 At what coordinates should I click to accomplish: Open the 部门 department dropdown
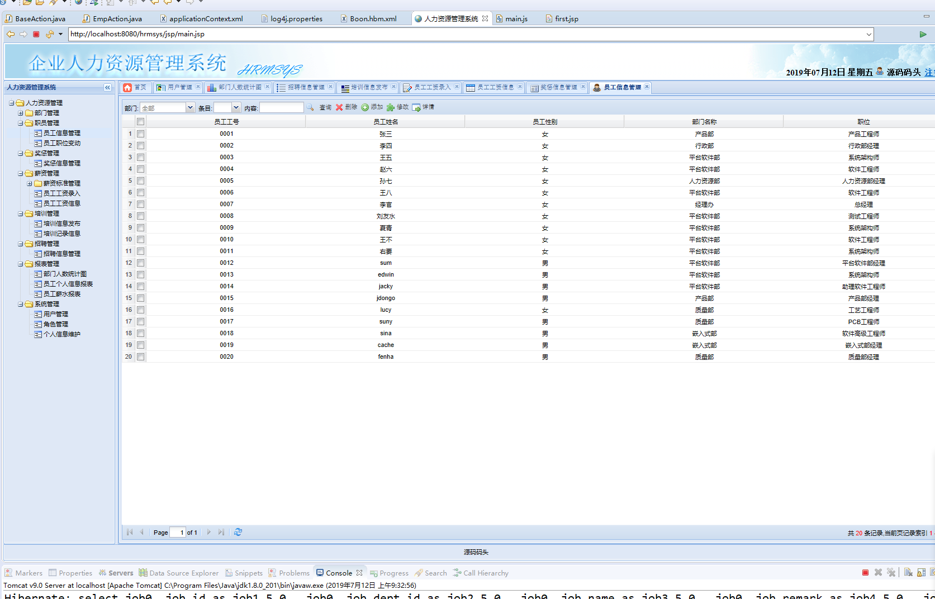pos(190,108)
